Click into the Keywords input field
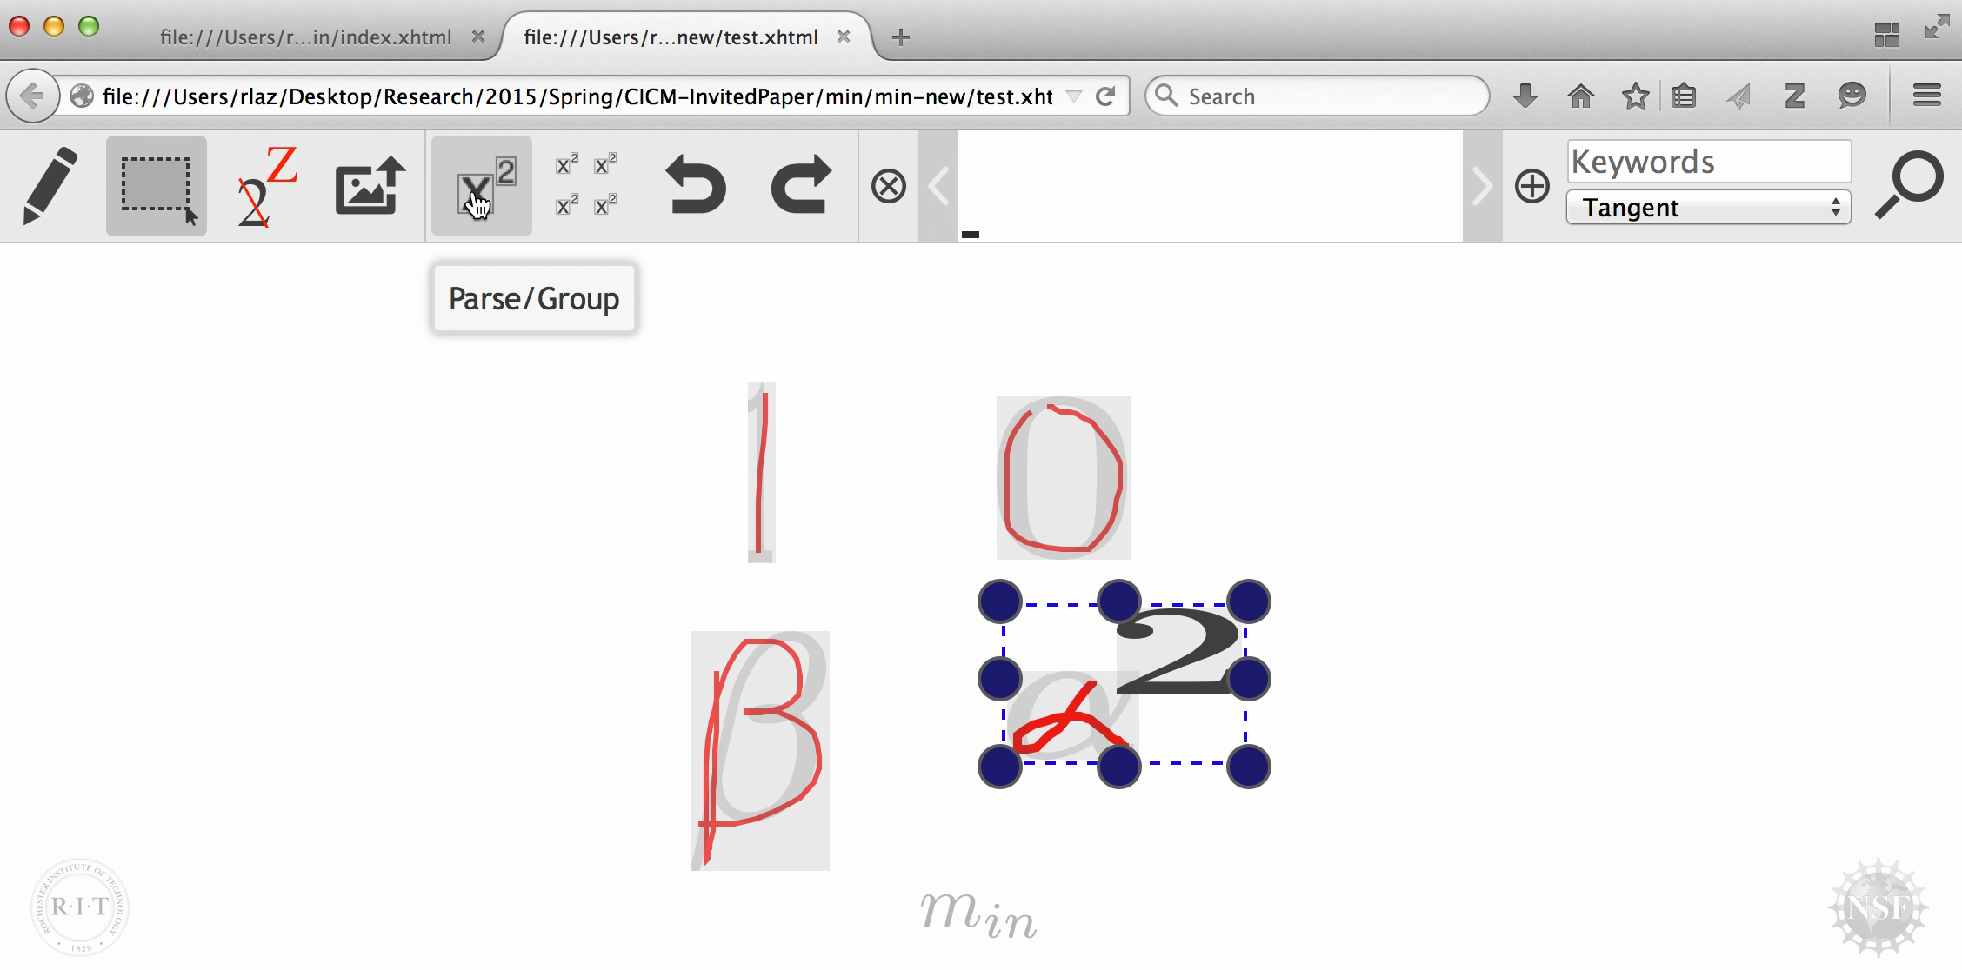The image size is (1962, 970). click(1708, 162)
